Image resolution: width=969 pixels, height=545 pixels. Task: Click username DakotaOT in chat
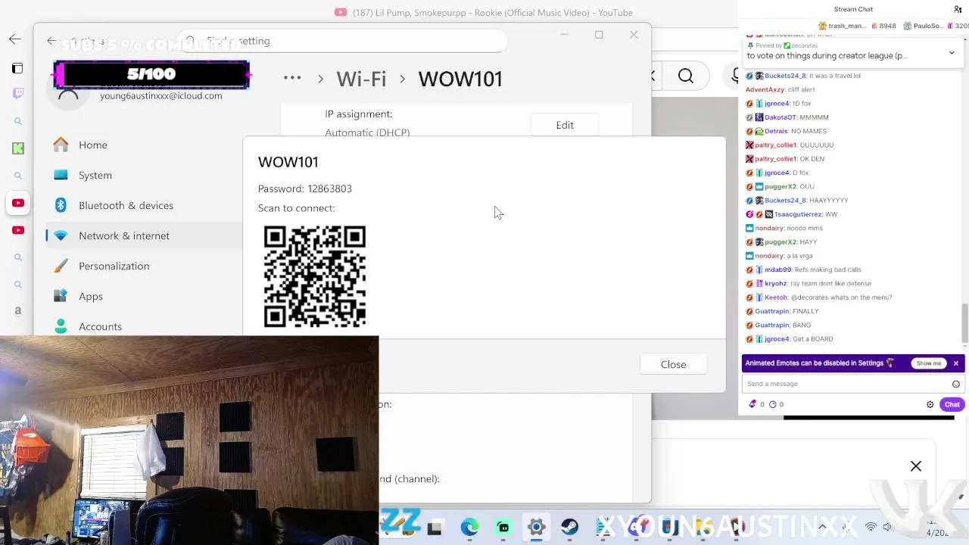click(780, 117)
